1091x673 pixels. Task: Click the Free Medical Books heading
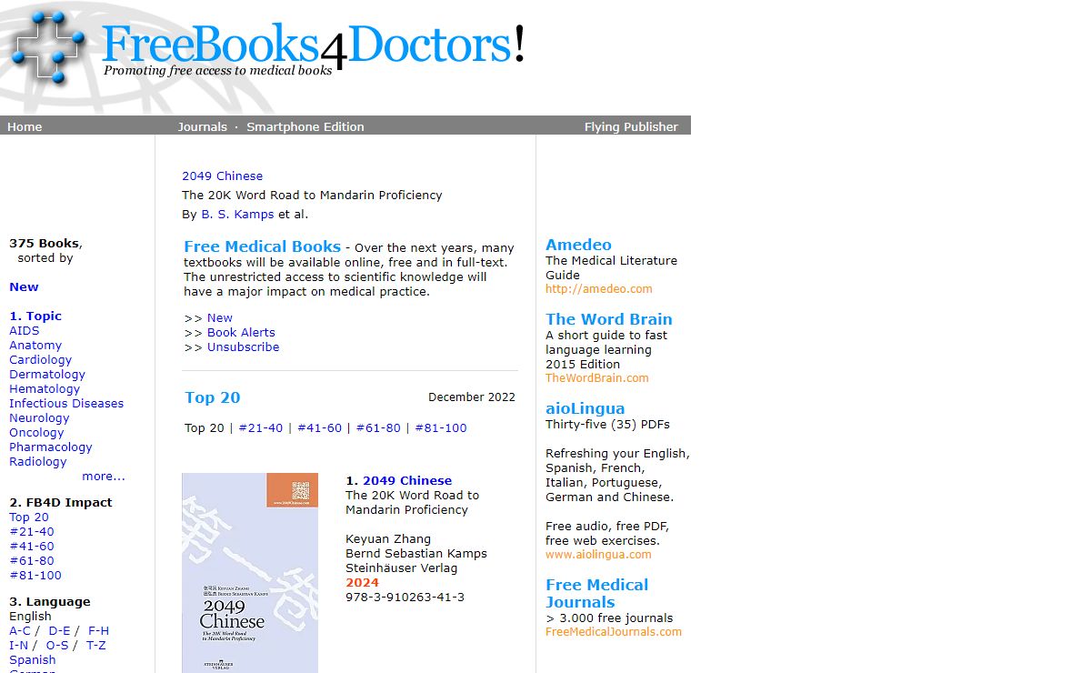pyautogui.click(x=262, y=246)
